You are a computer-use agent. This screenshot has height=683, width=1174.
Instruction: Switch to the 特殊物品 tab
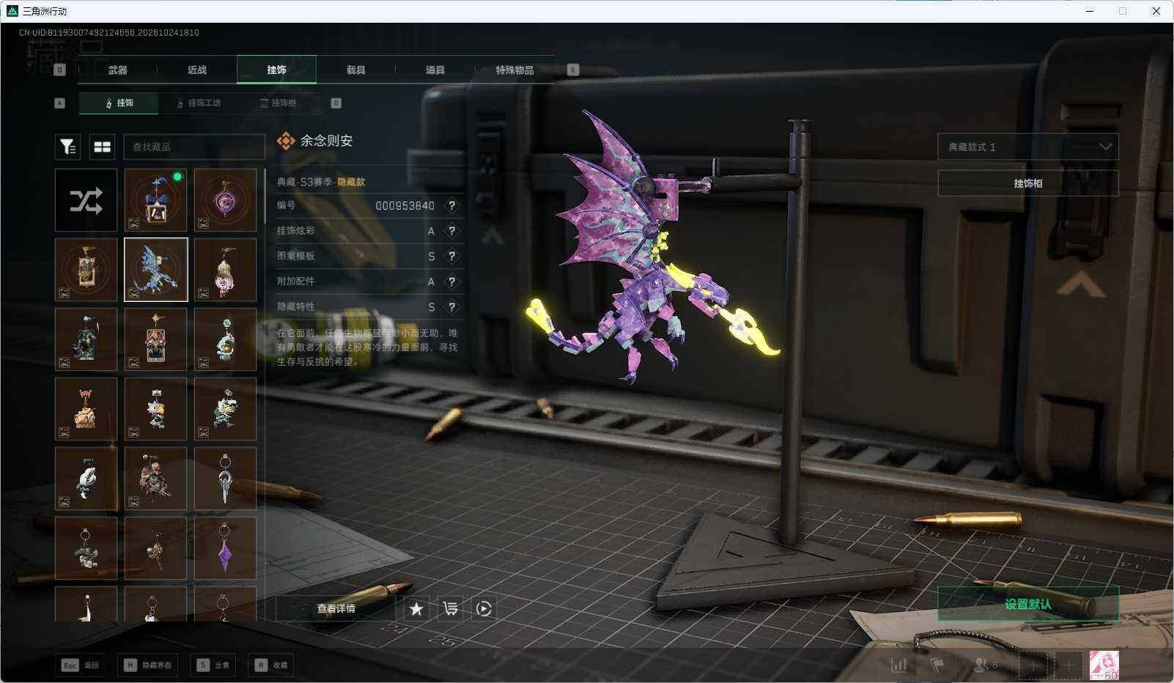point(514,70)
